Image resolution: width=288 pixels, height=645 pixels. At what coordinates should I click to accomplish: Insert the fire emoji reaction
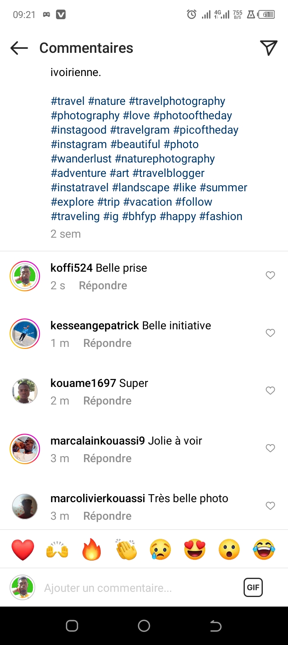[92, 549]
